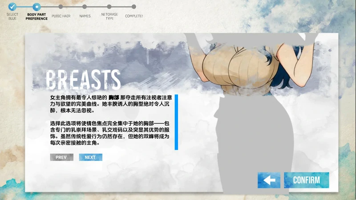Click the SELECT BLUE step label

click(12, 16)
